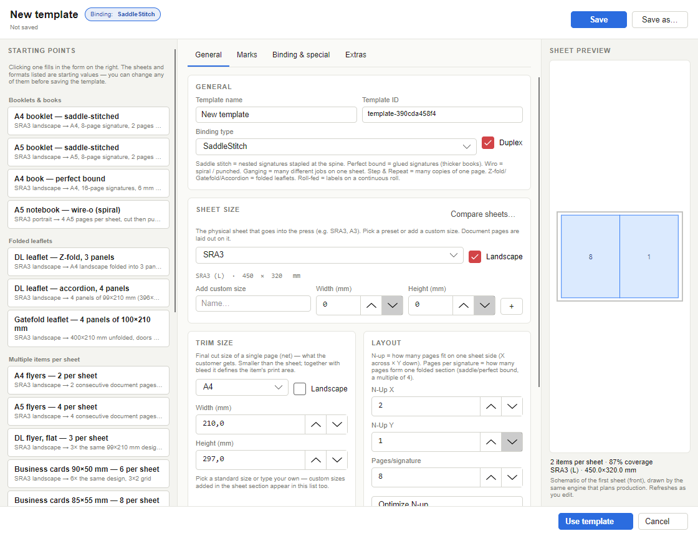Click the Pages/signature input field

[426, 477]
